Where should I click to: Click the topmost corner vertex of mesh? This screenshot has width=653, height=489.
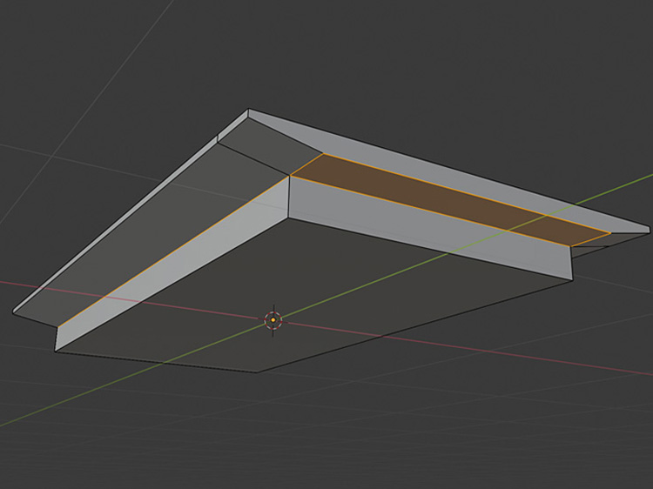coord(248,110)
